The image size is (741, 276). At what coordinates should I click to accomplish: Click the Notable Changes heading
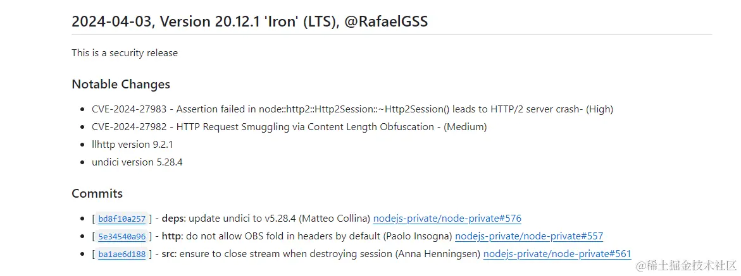tap(121, 84)
